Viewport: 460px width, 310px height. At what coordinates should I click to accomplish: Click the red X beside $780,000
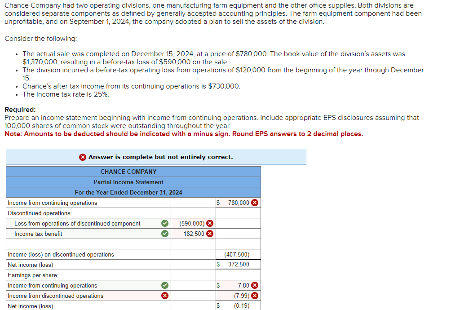(x=255, y=203)
